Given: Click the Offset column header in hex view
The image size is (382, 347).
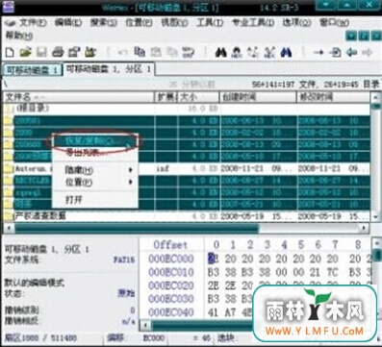Looking at the screenshot, I should pos(170,245).
